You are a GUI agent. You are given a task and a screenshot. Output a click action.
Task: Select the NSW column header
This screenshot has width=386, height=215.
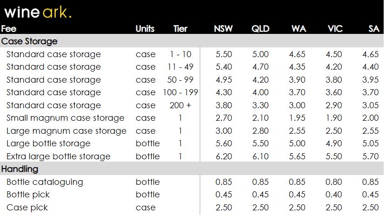[x=223, y=29]
